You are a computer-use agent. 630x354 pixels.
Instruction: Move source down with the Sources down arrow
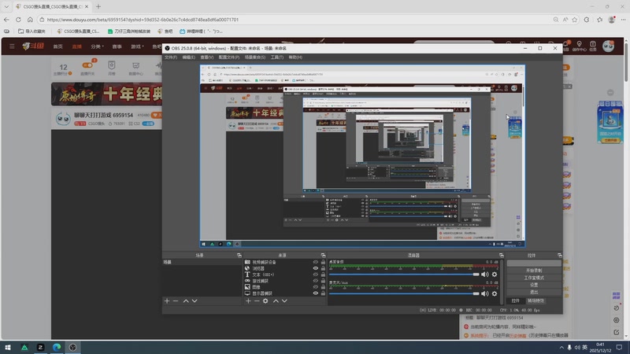284,301
